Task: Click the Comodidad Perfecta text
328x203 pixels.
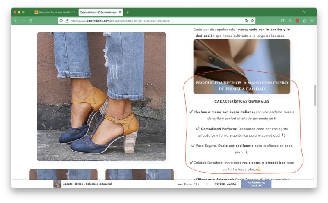Action: [x=219, y=129]
